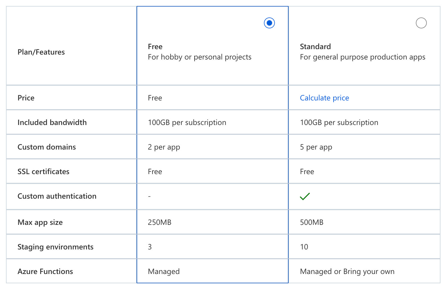Image resolution: width=447 pixels, height=286 pixels.
Task: Click the Included bandwidth row label
Action: [52, 122]
